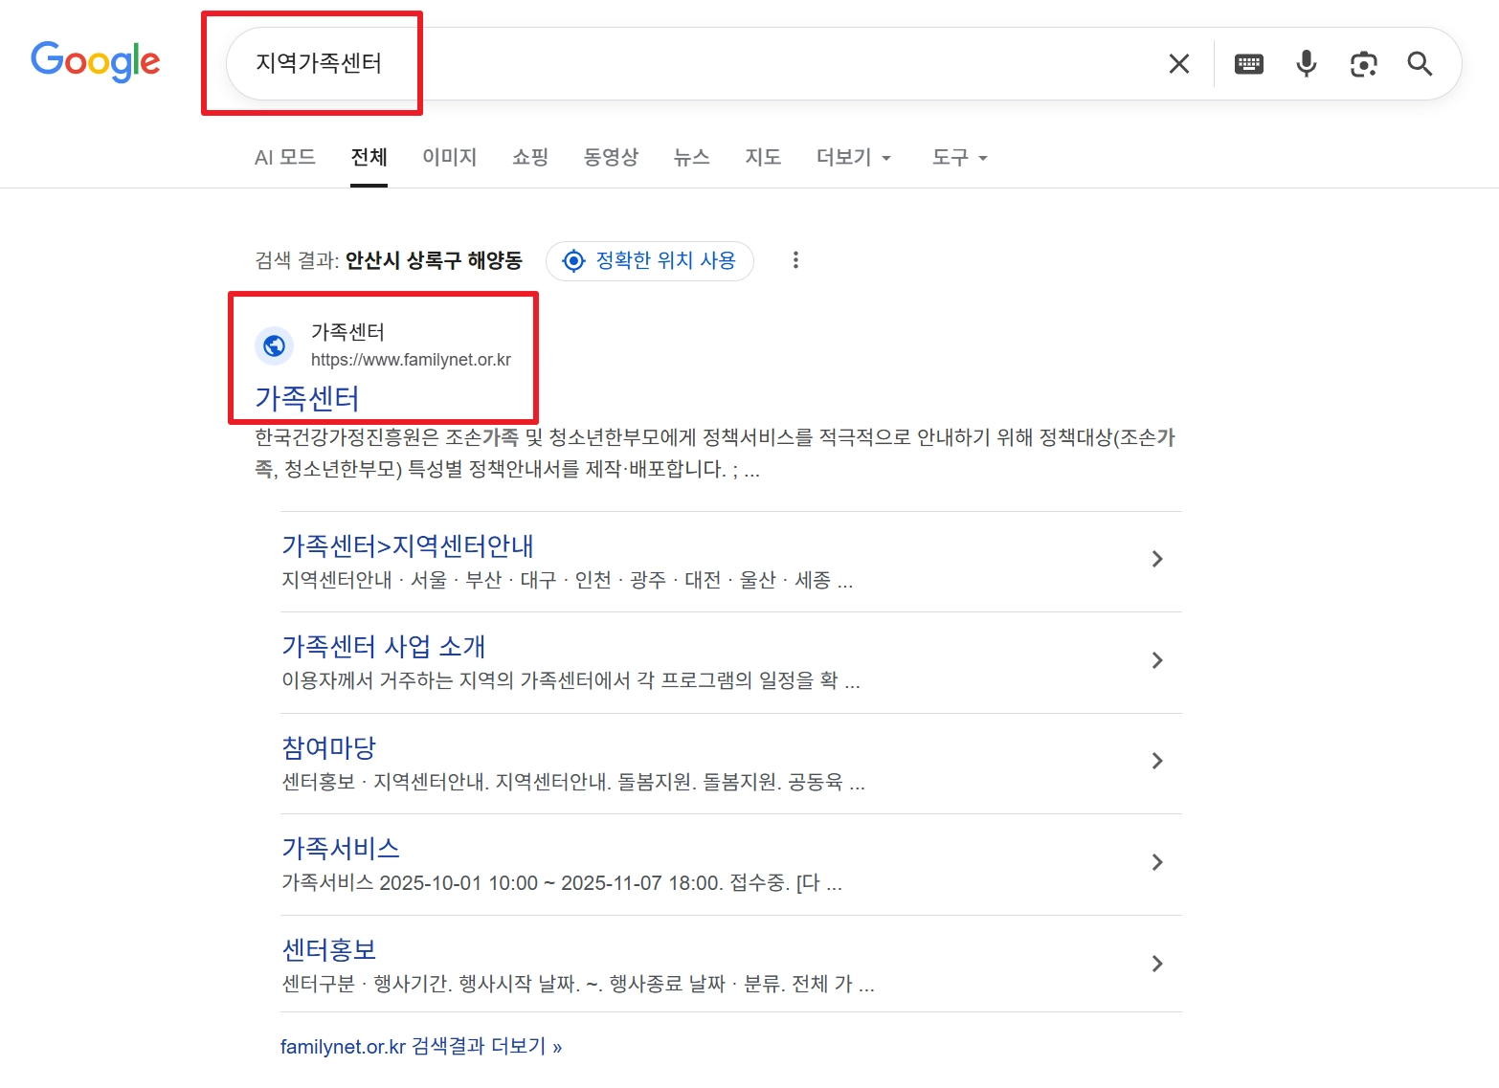This screenshot has height=1088, width=1499.
Task: Click the 정확한 위치 사용 button
Action: pos(649,260)
